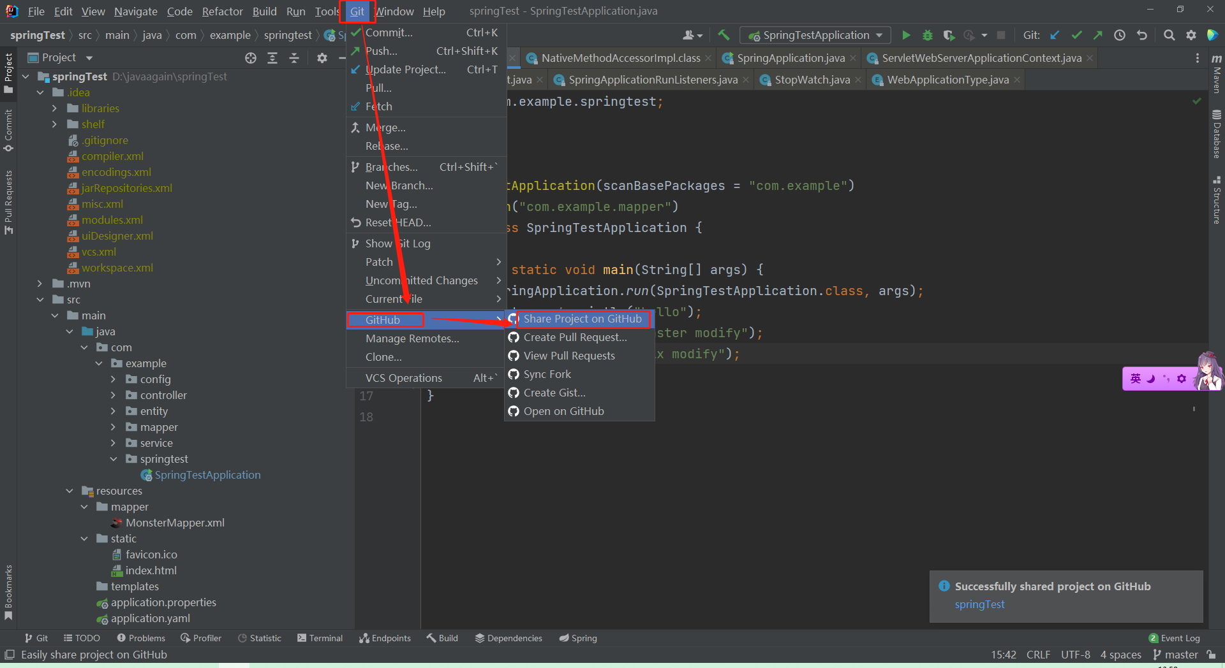Open the Refactor menu
Image resolution: width=1225 pixels, height=668 pixels.
click(x=222, y=11)
